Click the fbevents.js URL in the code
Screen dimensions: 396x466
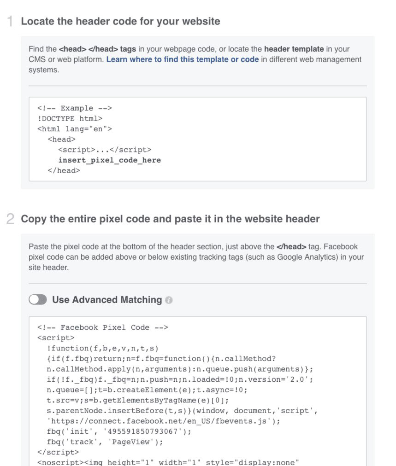(164, 421)
